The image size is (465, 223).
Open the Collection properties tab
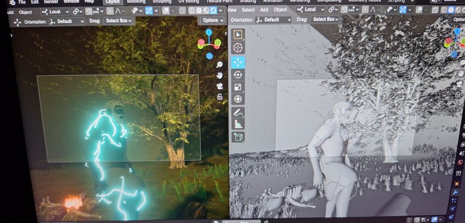(x=459, y=173)
